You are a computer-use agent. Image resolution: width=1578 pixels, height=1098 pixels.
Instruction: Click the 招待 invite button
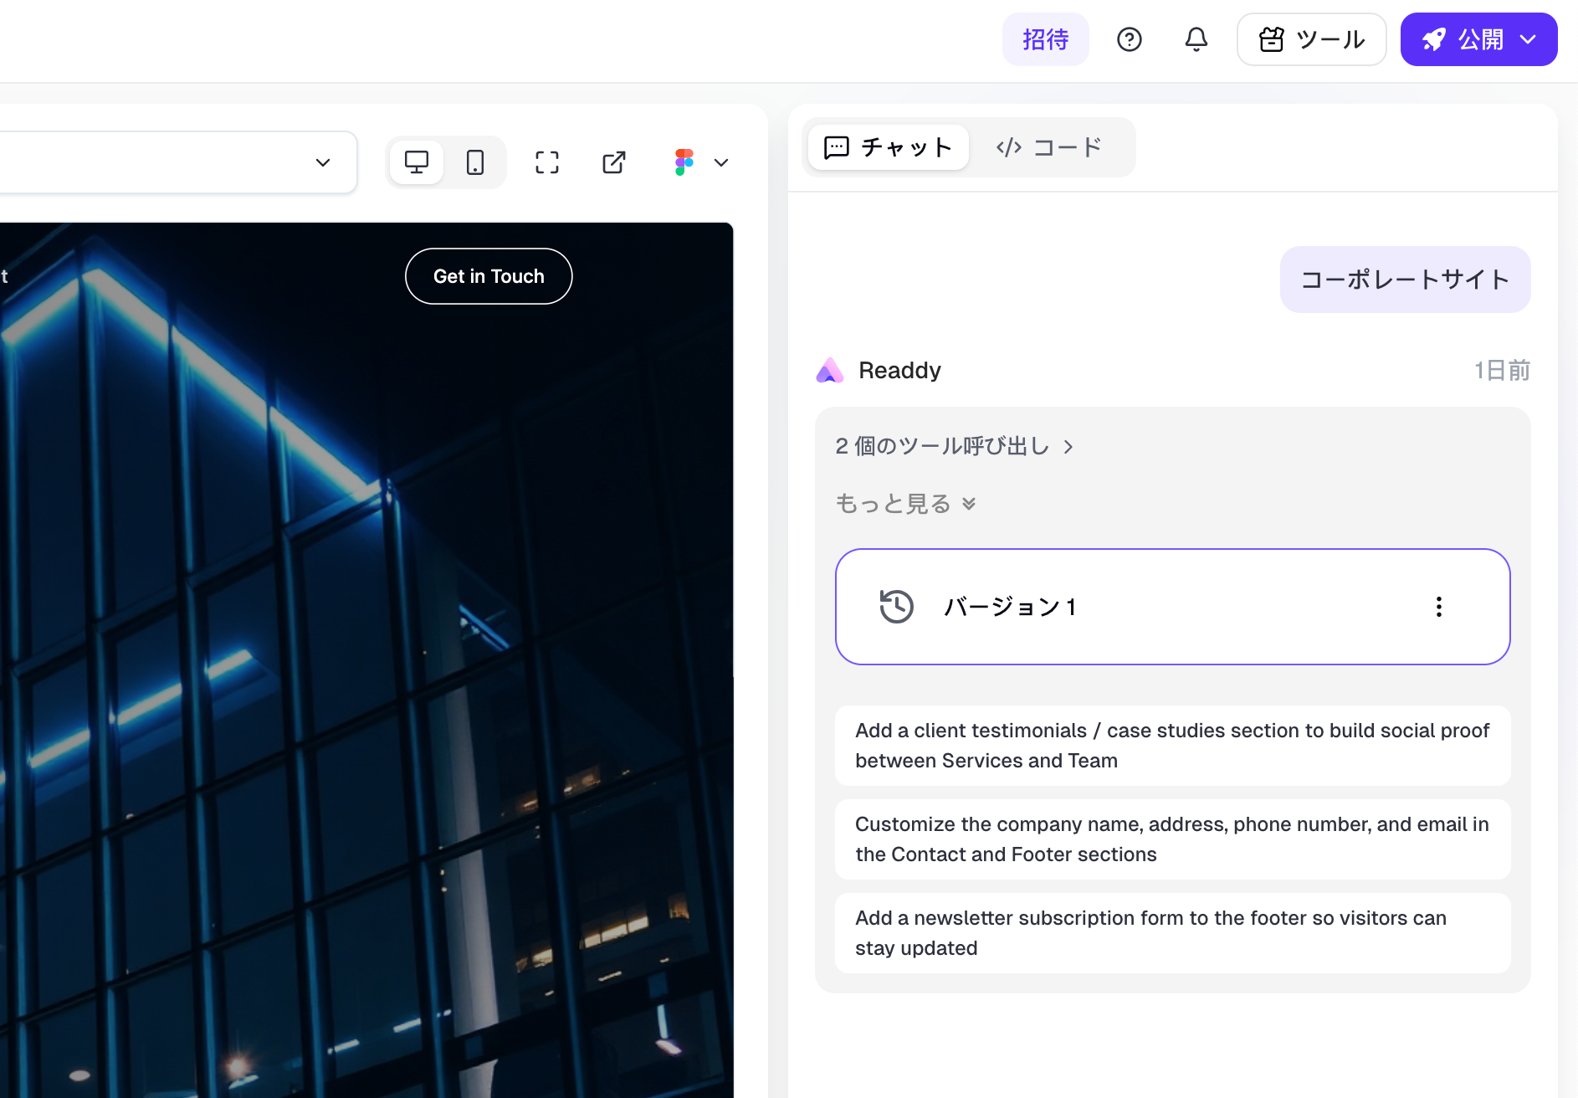[x=1046, y=39]
